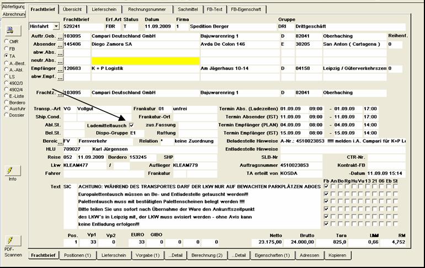
Task: Click the Auftragsnummer field 4510023853
Action: click(x=301, y=165)
